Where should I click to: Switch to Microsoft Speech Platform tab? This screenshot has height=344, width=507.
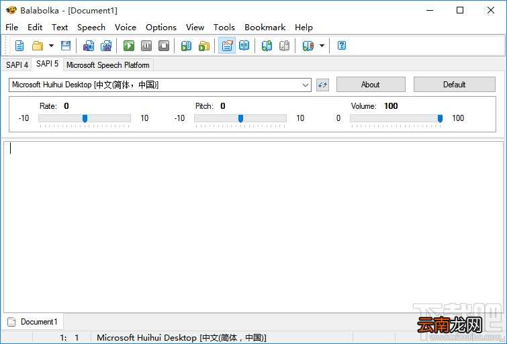pyautogui.click(x=108, y=65)
